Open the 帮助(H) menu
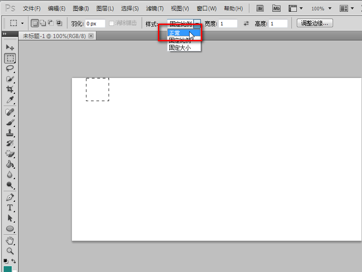362x272 pixels. pos(233,9)
